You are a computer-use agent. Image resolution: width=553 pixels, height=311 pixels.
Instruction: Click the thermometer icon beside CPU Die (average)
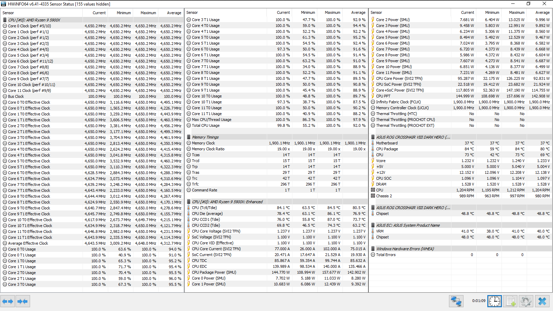[x=189, y=214]
